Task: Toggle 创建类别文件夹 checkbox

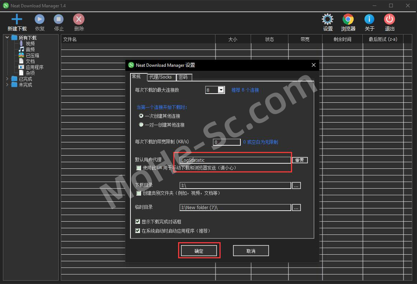Action: pos(139,193)
